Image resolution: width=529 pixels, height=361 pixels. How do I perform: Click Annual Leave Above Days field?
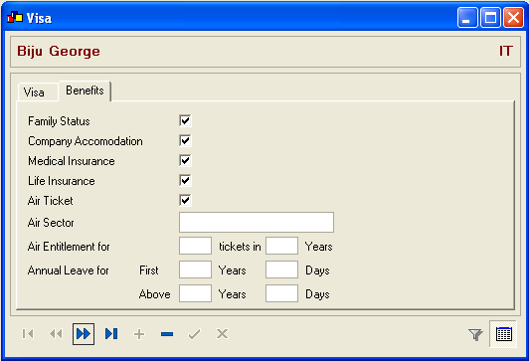point(281,293)
